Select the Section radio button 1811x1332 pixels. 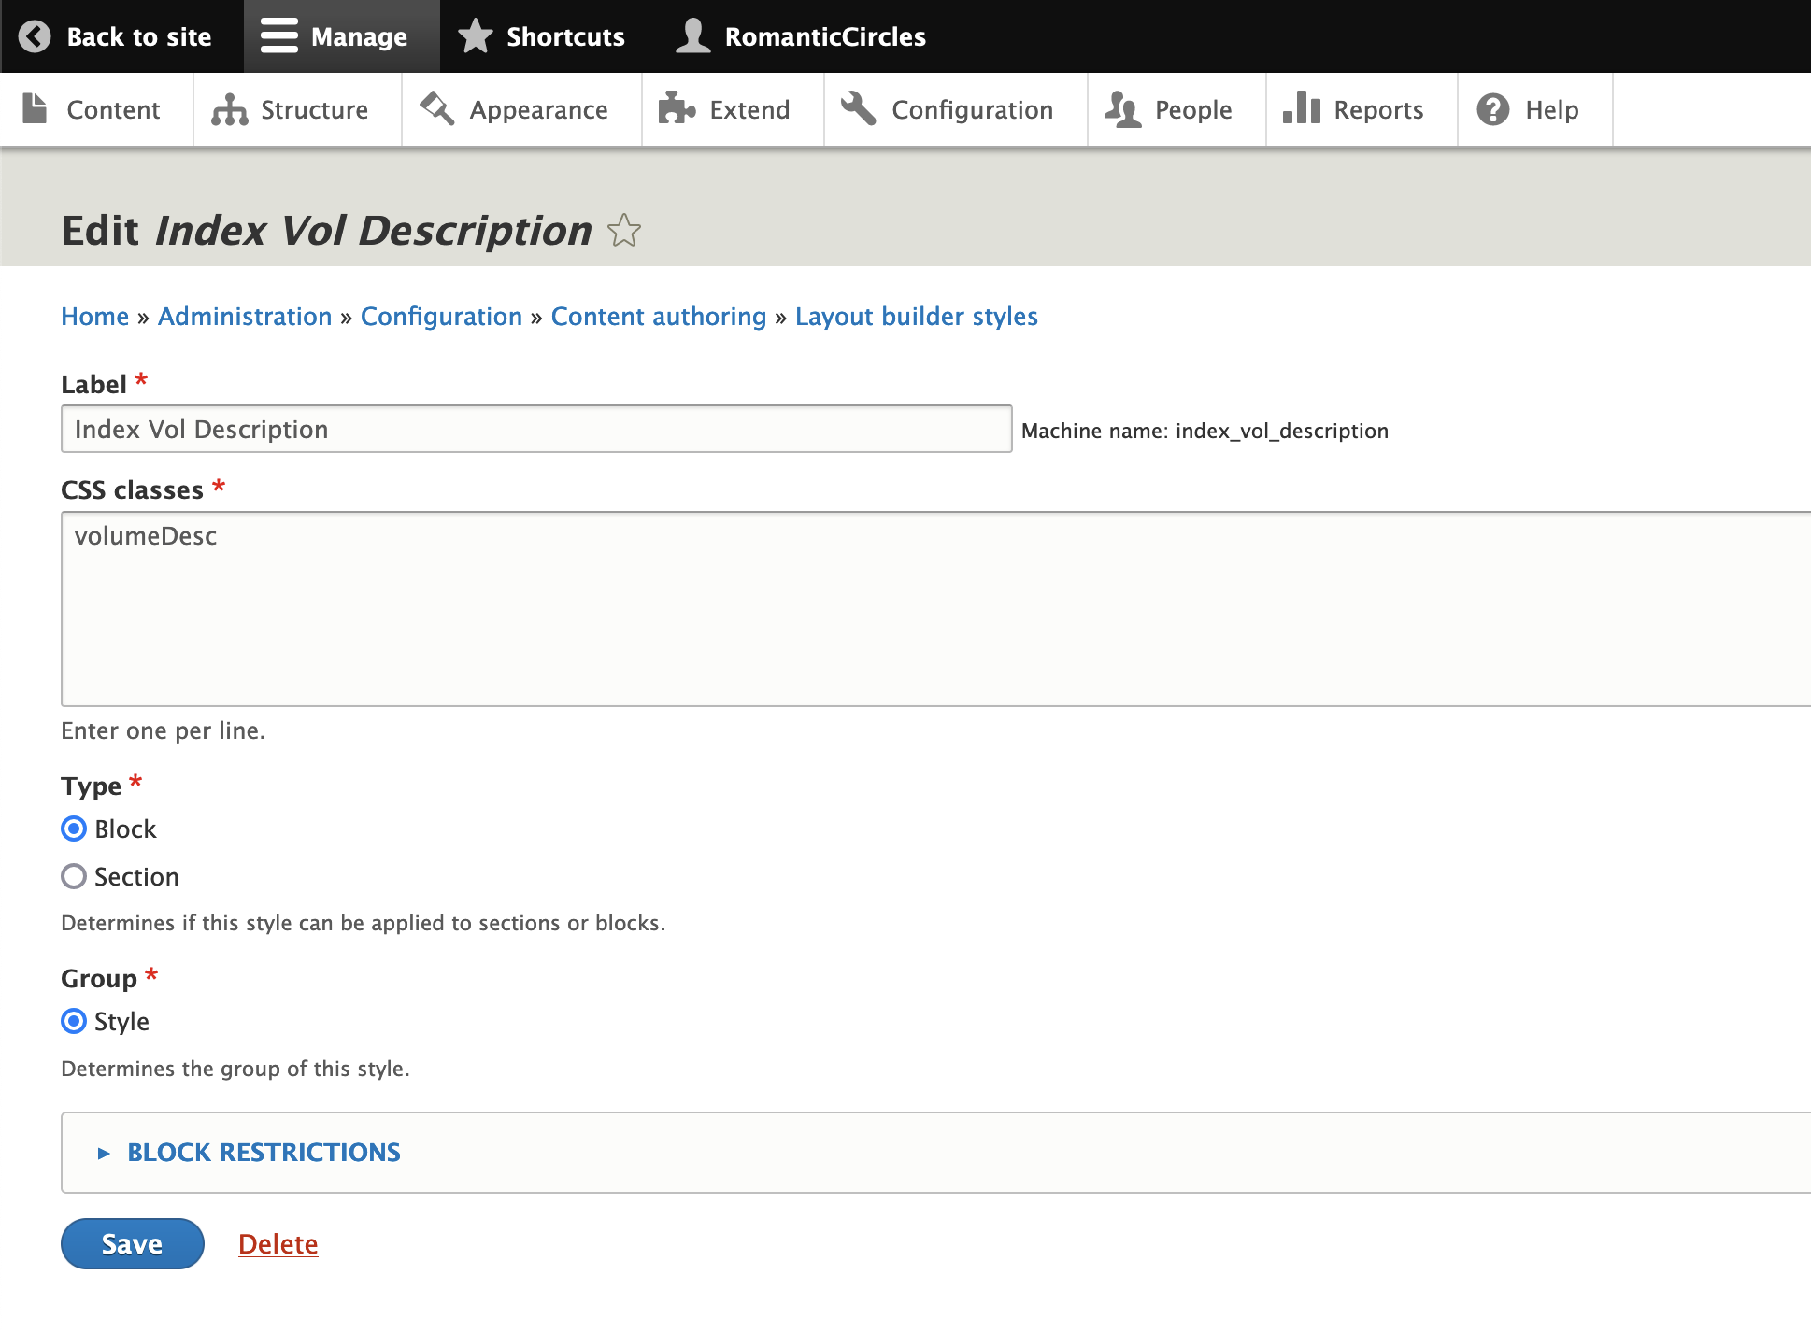[x=73, y=875]
